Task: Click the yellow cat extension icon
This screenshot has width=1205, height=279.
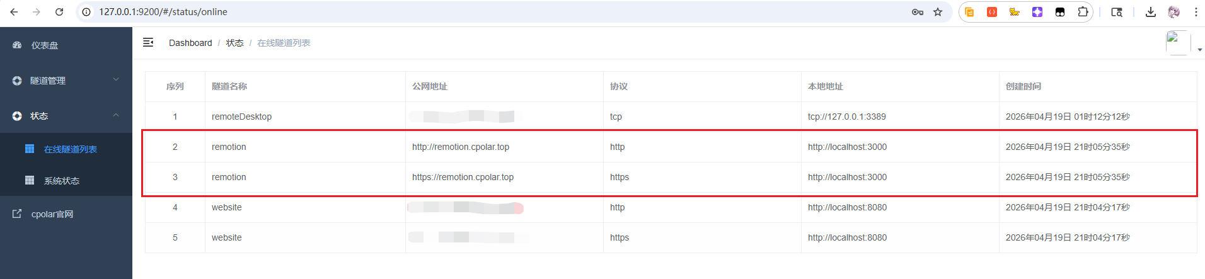Action: [1015, 12]
